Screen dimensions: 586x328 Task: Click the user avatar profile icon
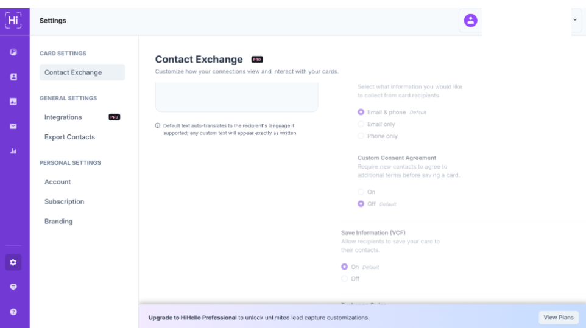pyautogui.click(x=470, y=21)
